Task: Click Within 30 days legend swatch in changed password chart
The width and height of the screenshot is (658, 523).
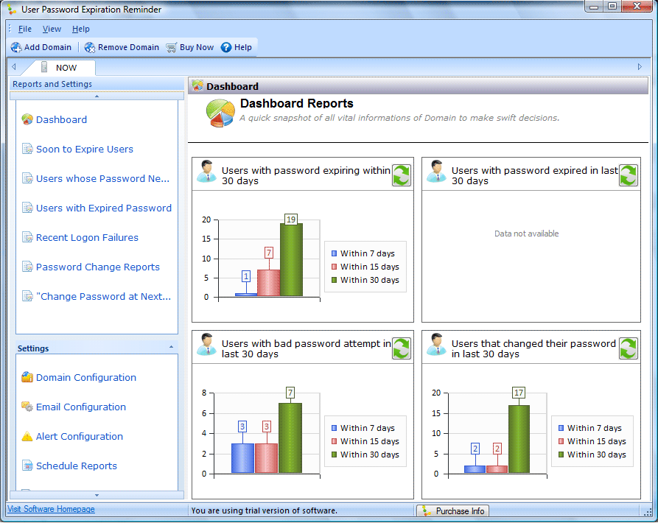Action: [x=561, y=454]
